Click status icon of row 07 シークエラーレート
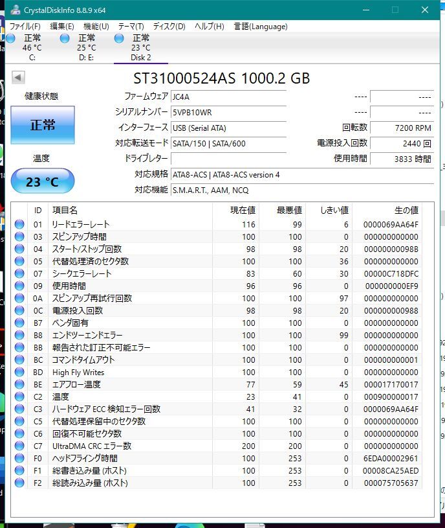Viewport: 445px width, 528px height. [19, 273]
